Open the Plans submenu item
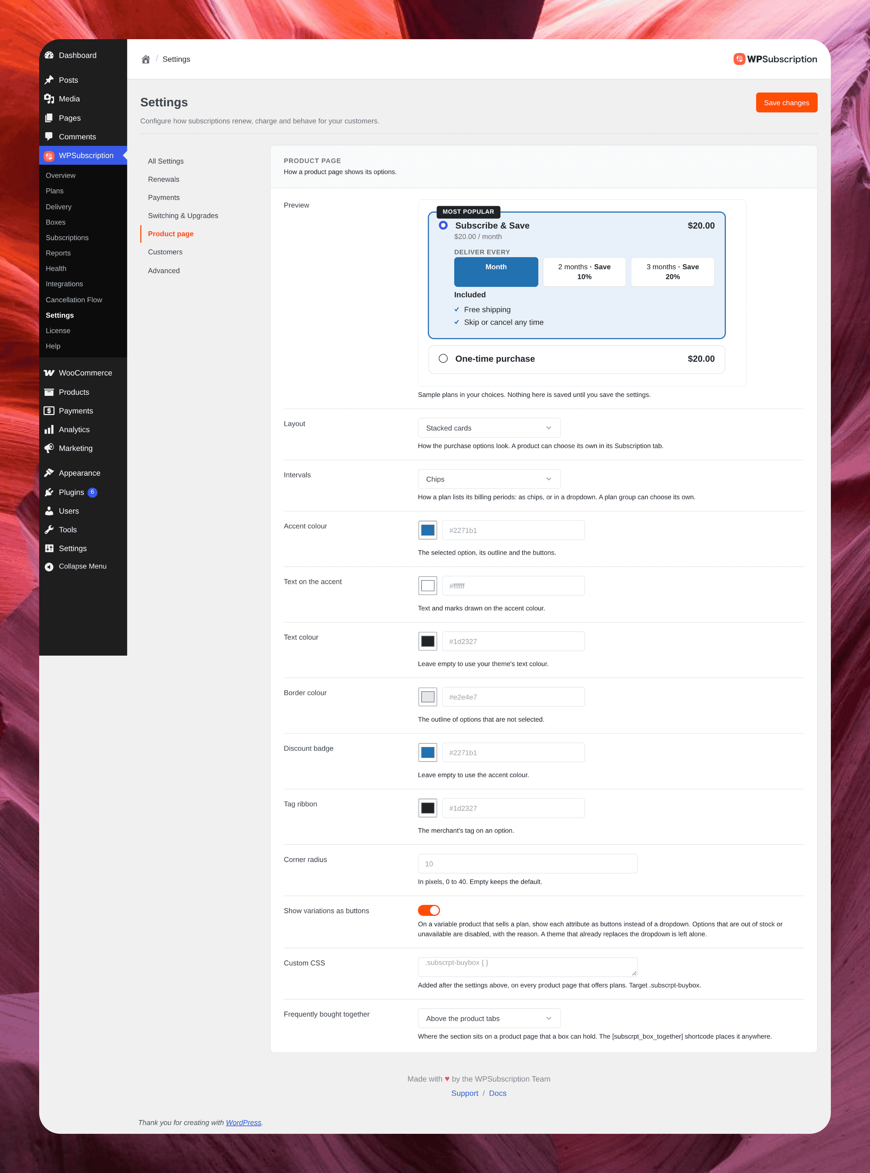Viewport: 870px width, 1173px height. click(55, 191)
